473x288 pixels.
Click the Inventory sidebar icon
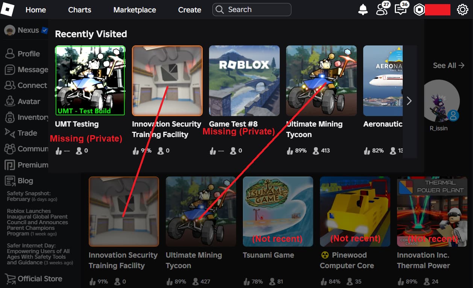coord(10,117)
